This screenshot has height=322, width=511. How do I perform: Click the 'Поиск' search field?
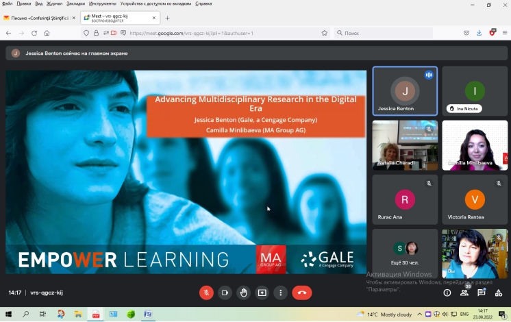click(383, 33)
